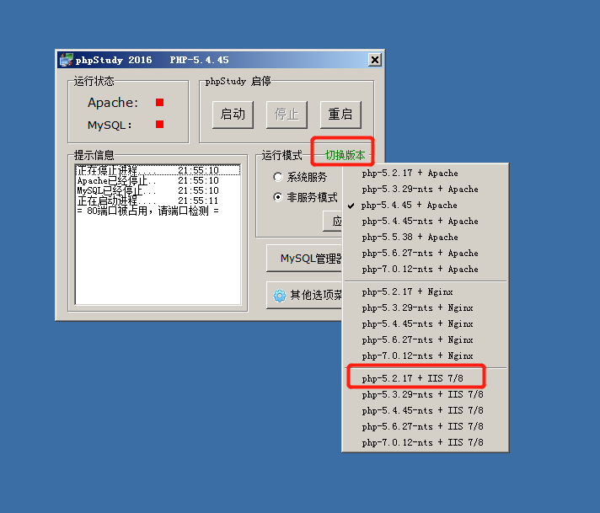Switch to php-5.2.17 + Nginx
Screen dimensions: 600x513
tap(425, 292)
